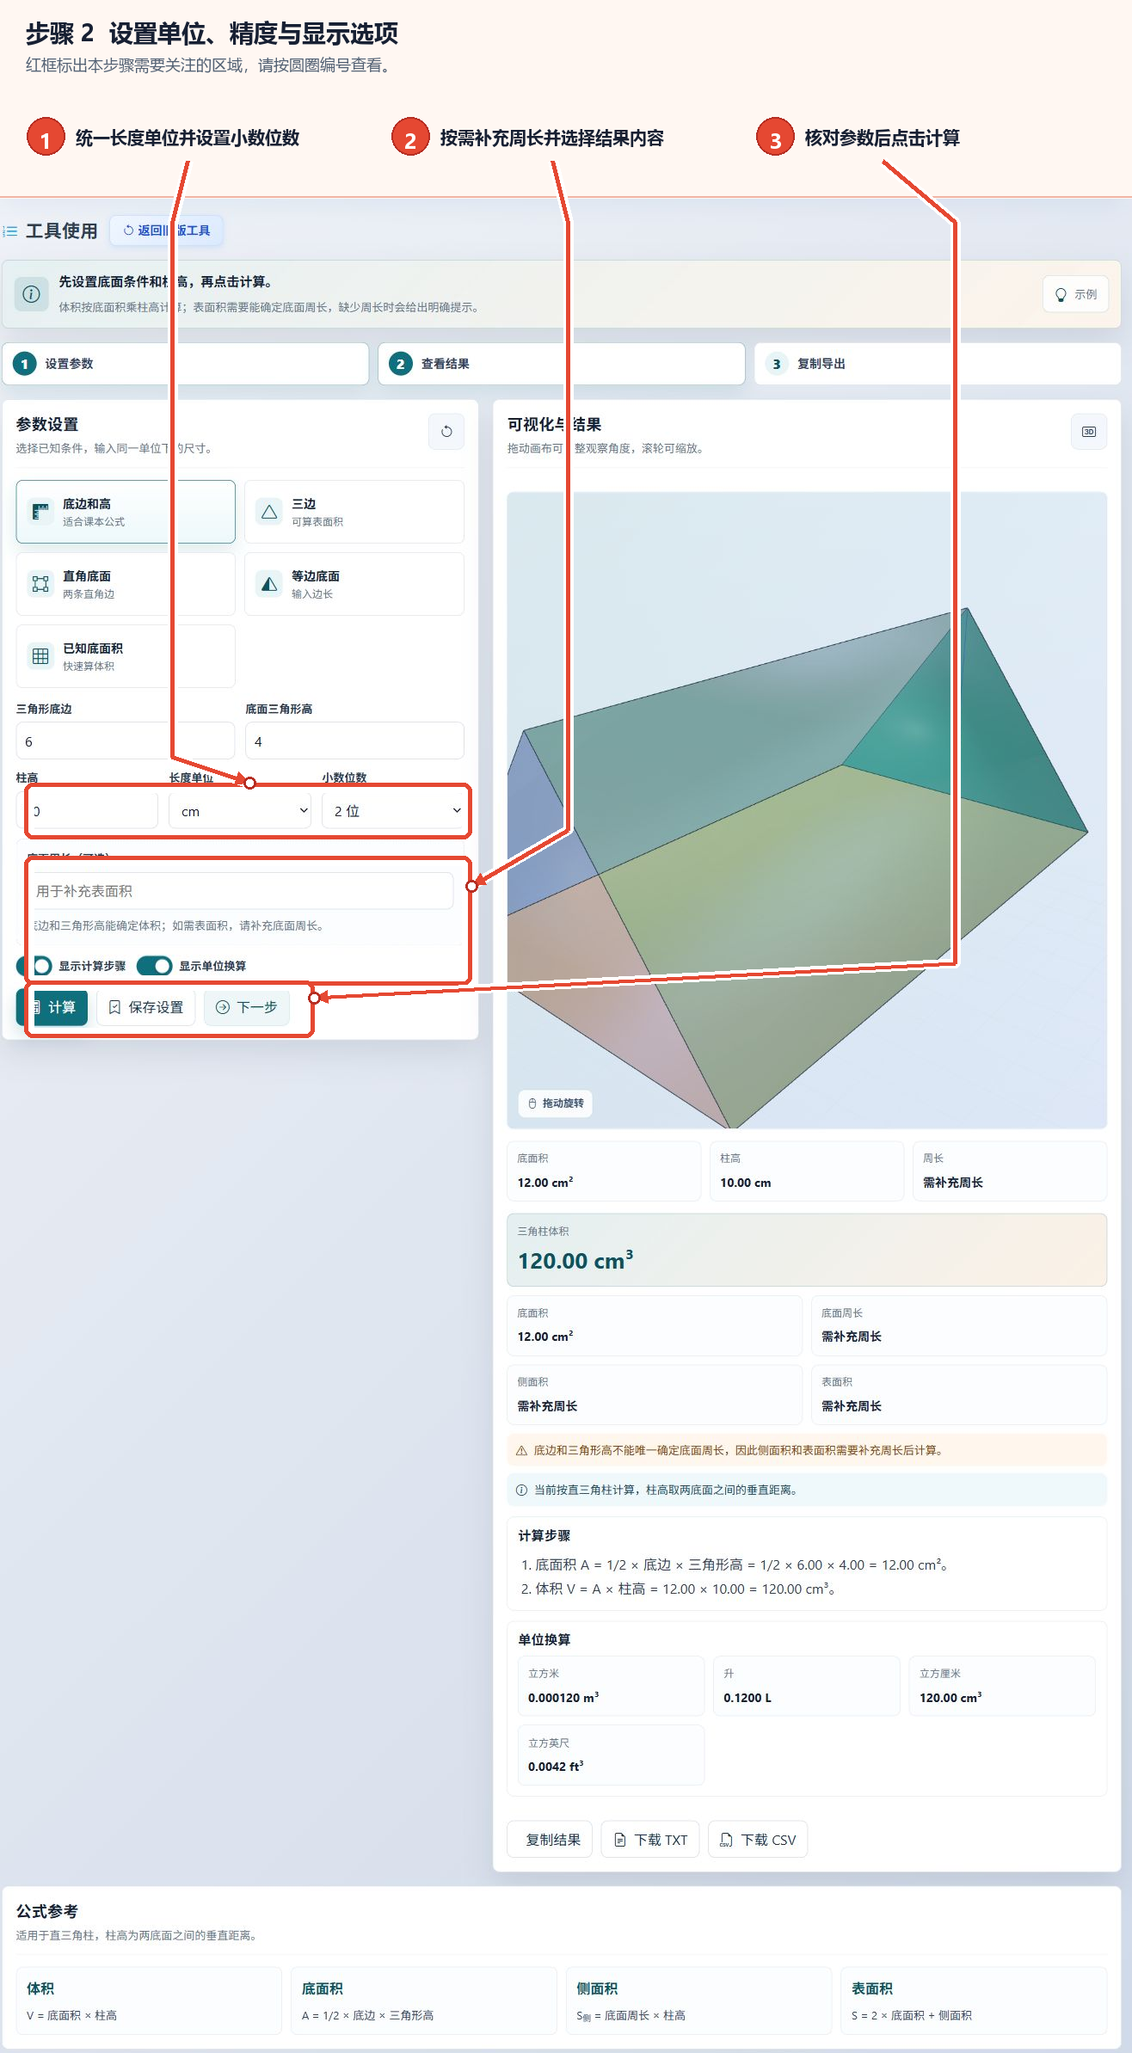Screen dimensions: 1132x2053
Task: Click the 120.00 cm³ volume value
Action: 575,1261
